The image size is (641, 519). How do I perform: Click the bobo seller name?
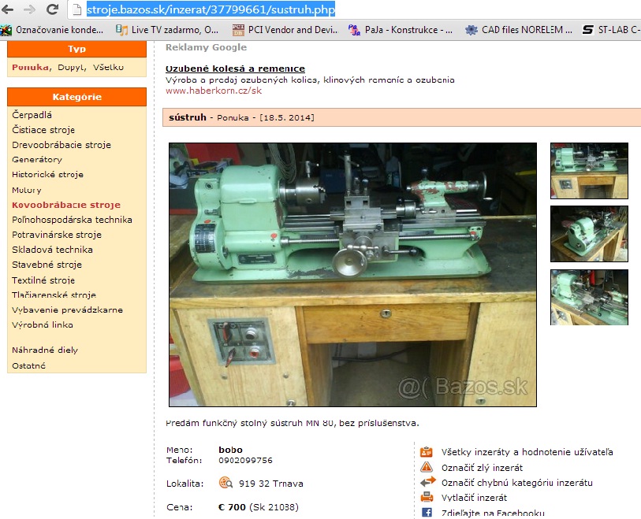click(230, 450)
